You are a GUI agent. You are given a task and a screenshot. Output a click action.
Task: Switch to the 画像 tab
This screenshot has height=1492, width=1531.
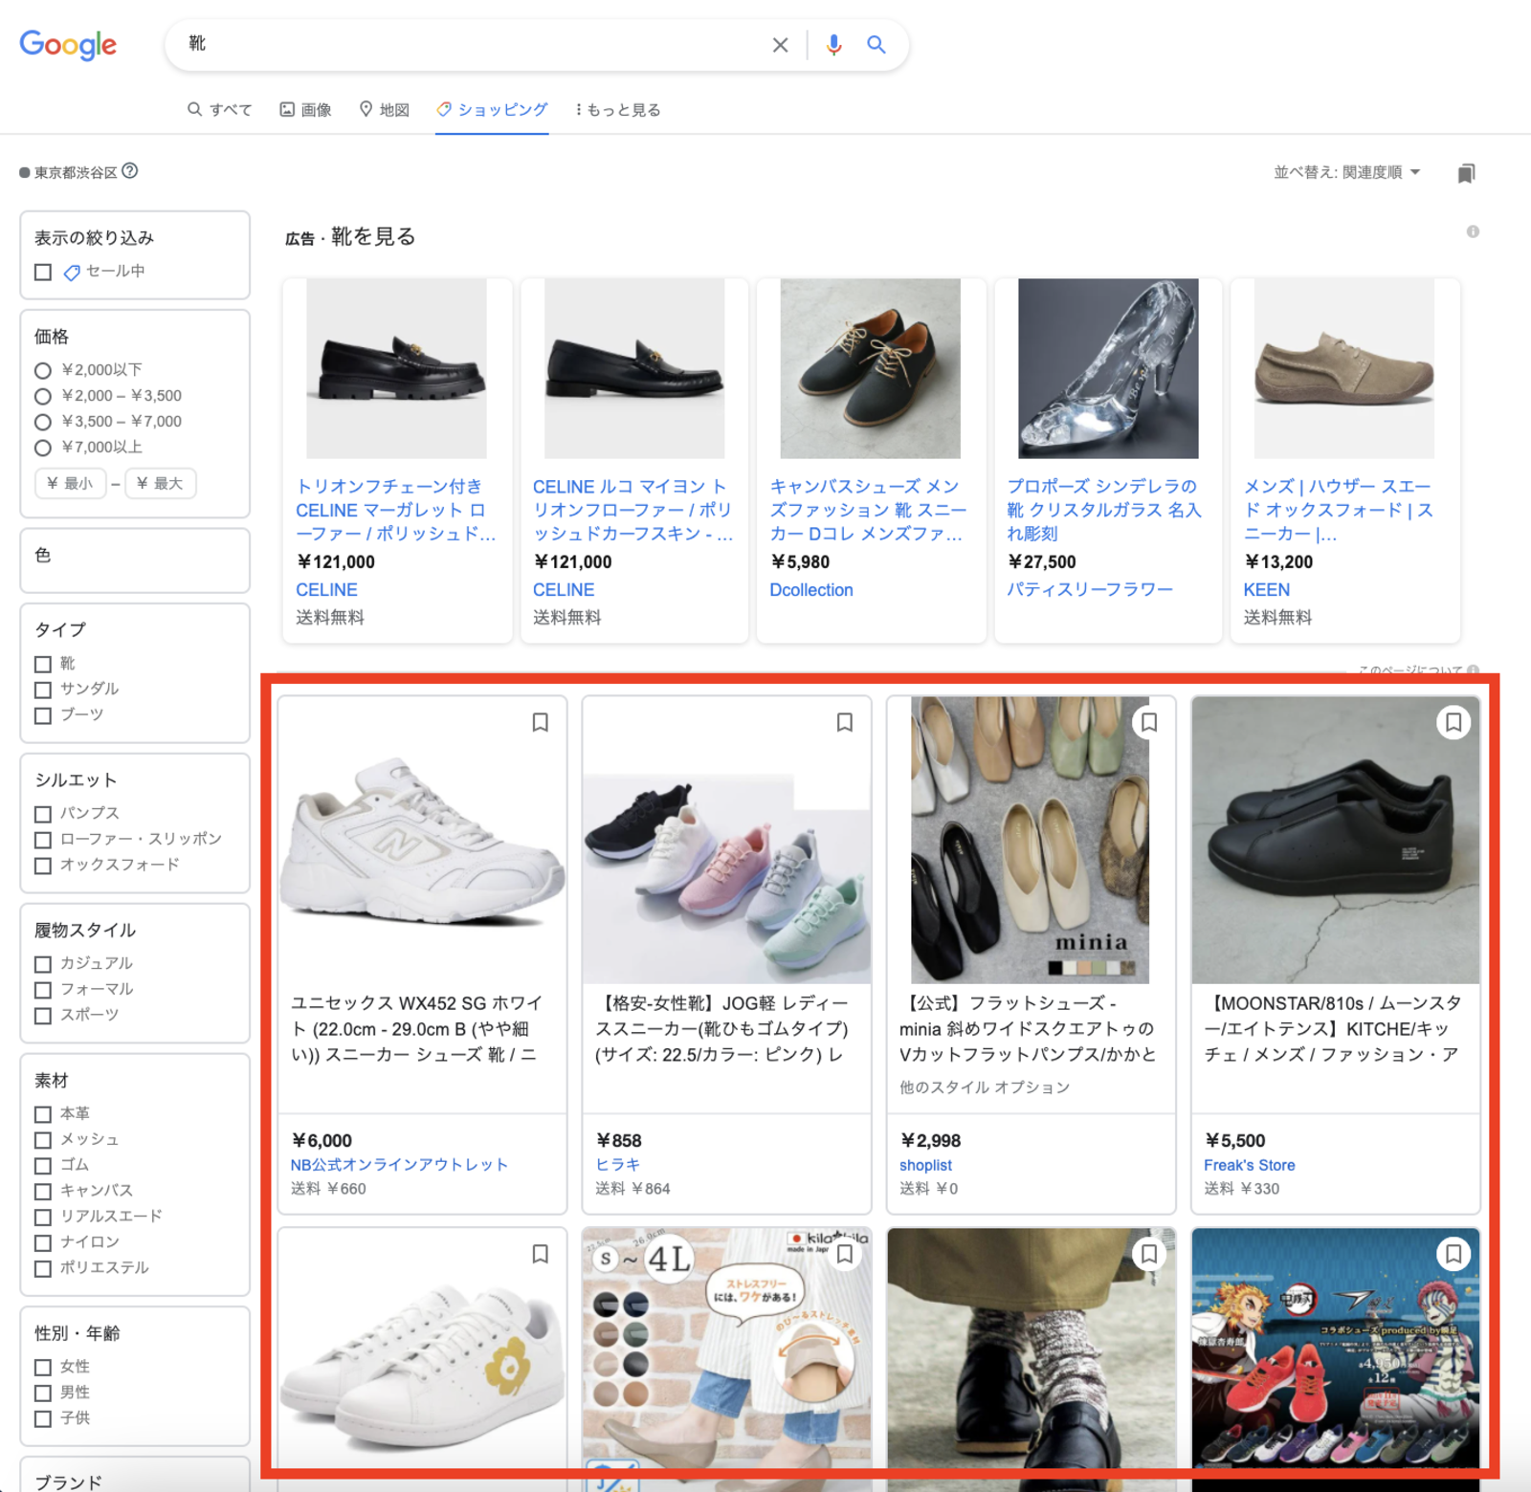(305, 110)
